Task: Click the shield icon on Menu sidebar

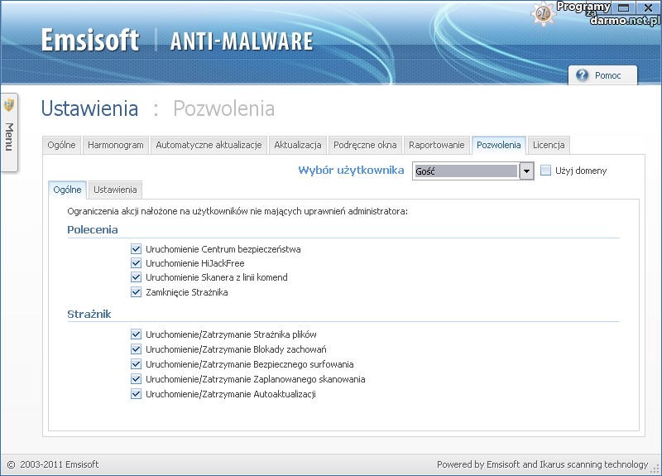Action: (9, 105)
